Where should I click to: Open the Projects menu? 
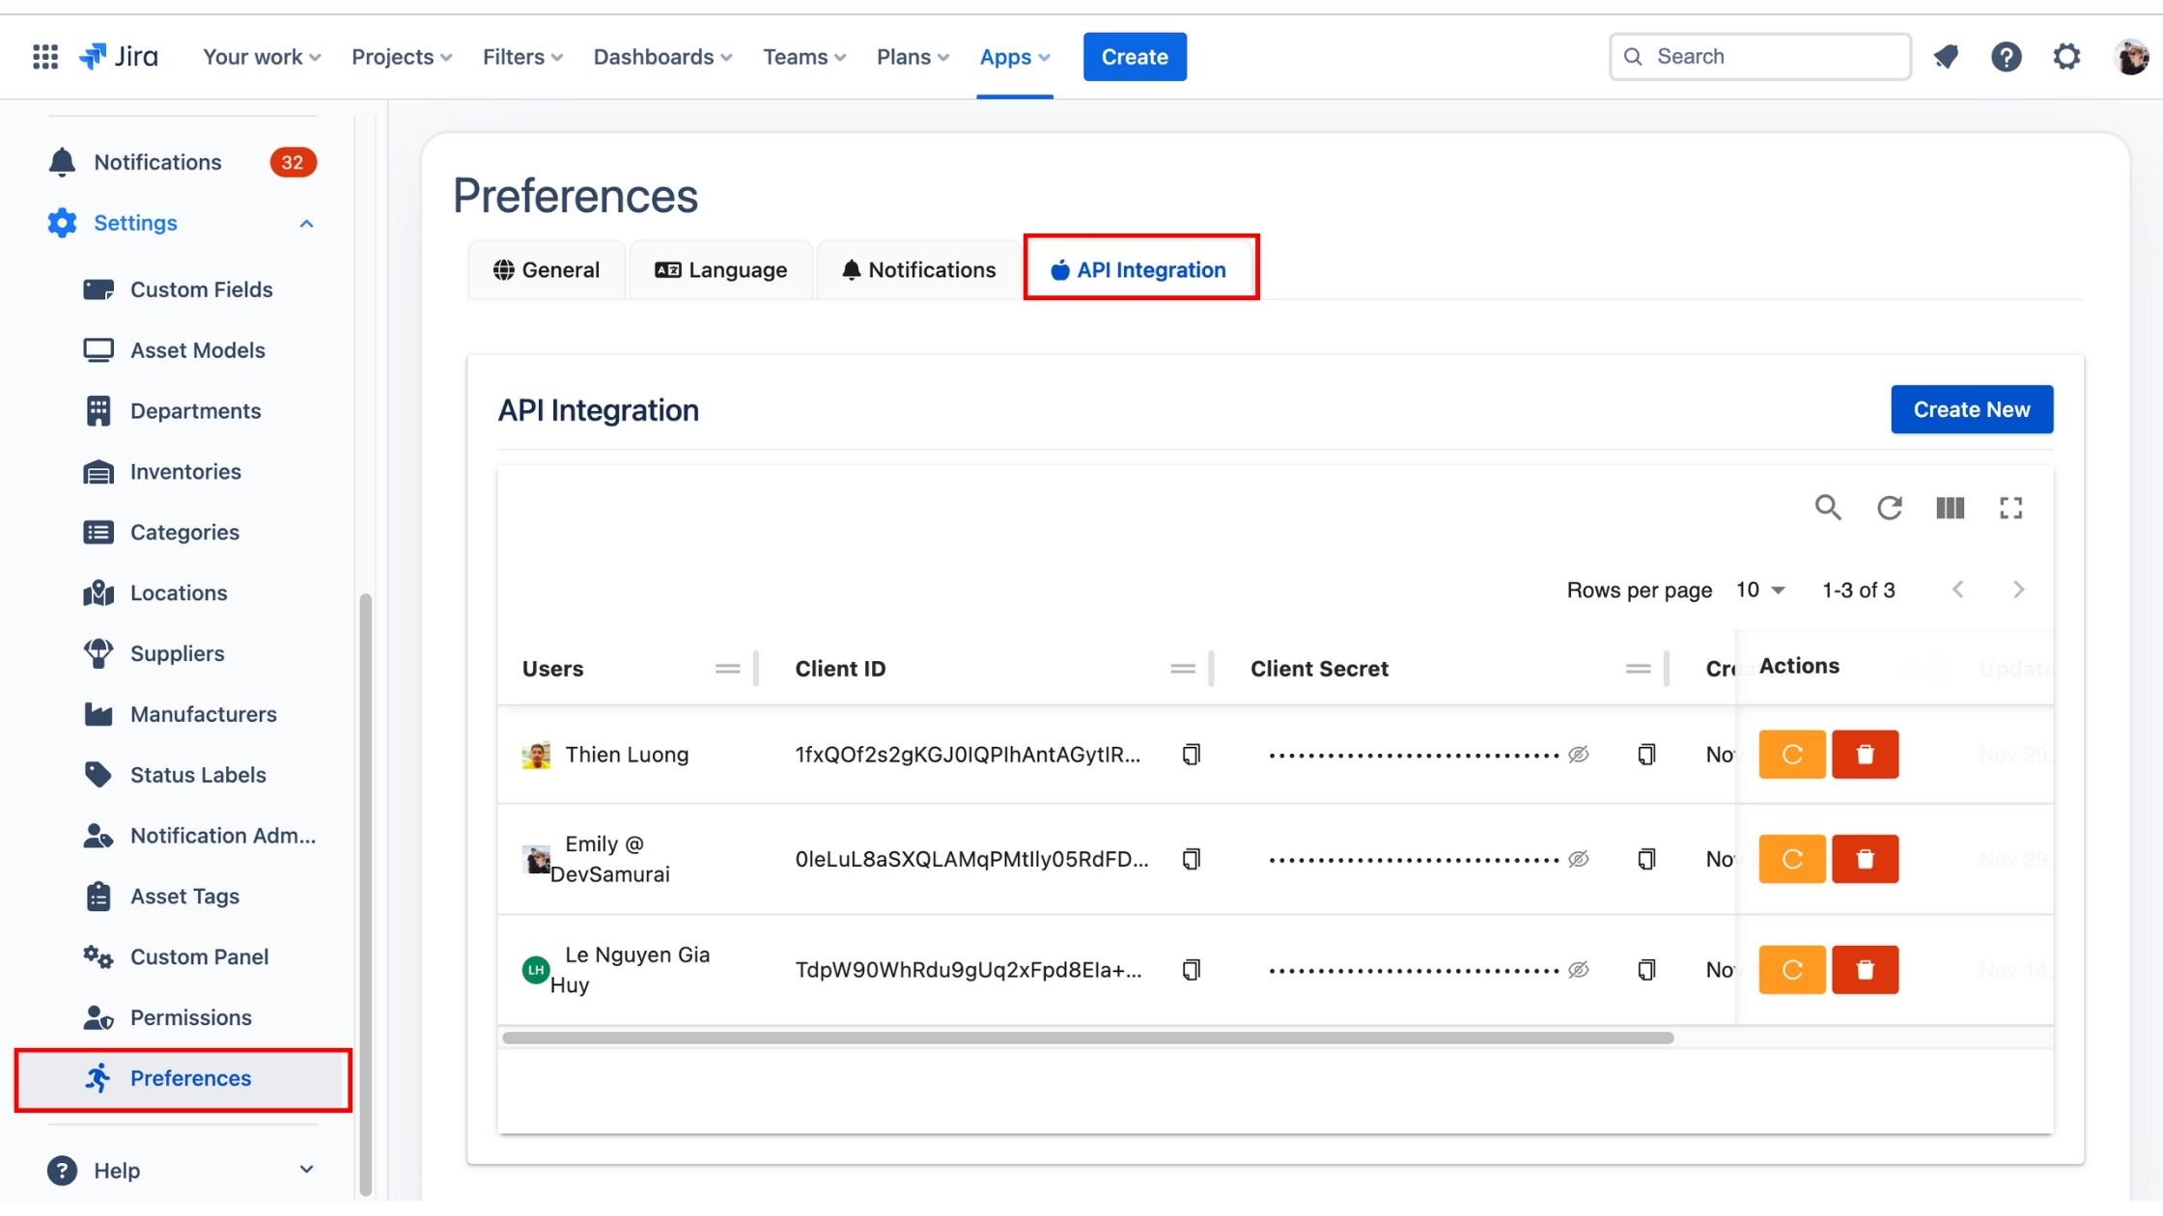pos(401,57)
